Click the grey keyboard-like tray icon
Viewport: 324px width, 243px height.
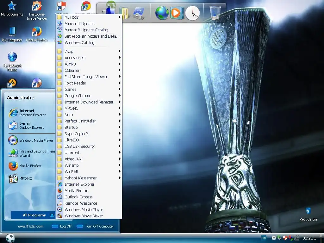point(297,238)
